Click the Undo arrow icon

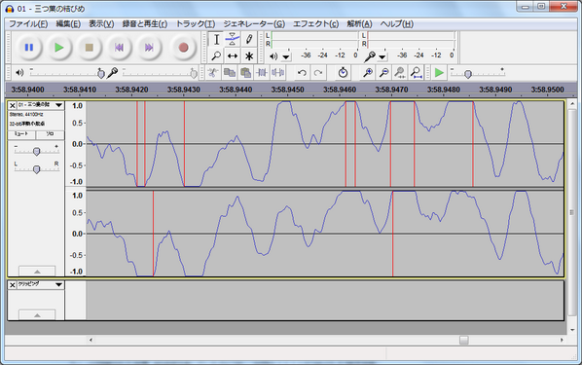coord(302,73)
